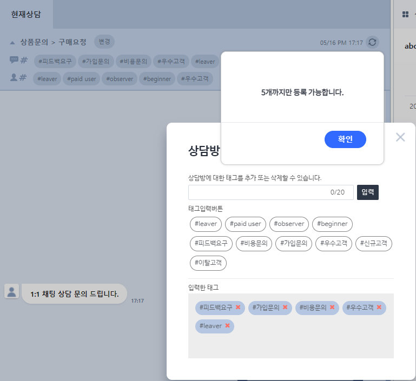This screenshot has height=381, width=416.
Task: Remove the #가입문의 tag via red X
Action: coord(285,308)
